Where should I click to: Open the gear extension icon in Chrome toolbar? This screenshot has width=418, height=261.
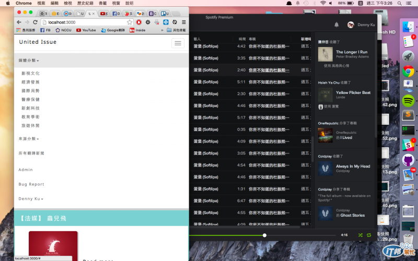point(148,22)
